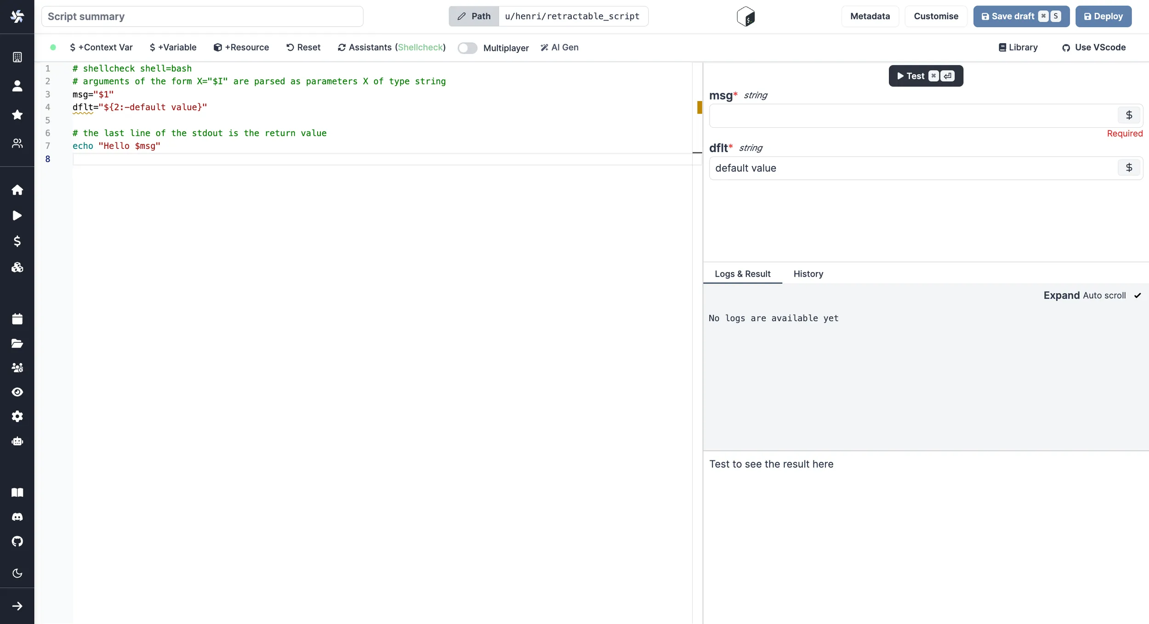Click the Customise menu item
The width and height of the screenshot is (1149, 624).
pyautogui.click(x=936, y=16)
